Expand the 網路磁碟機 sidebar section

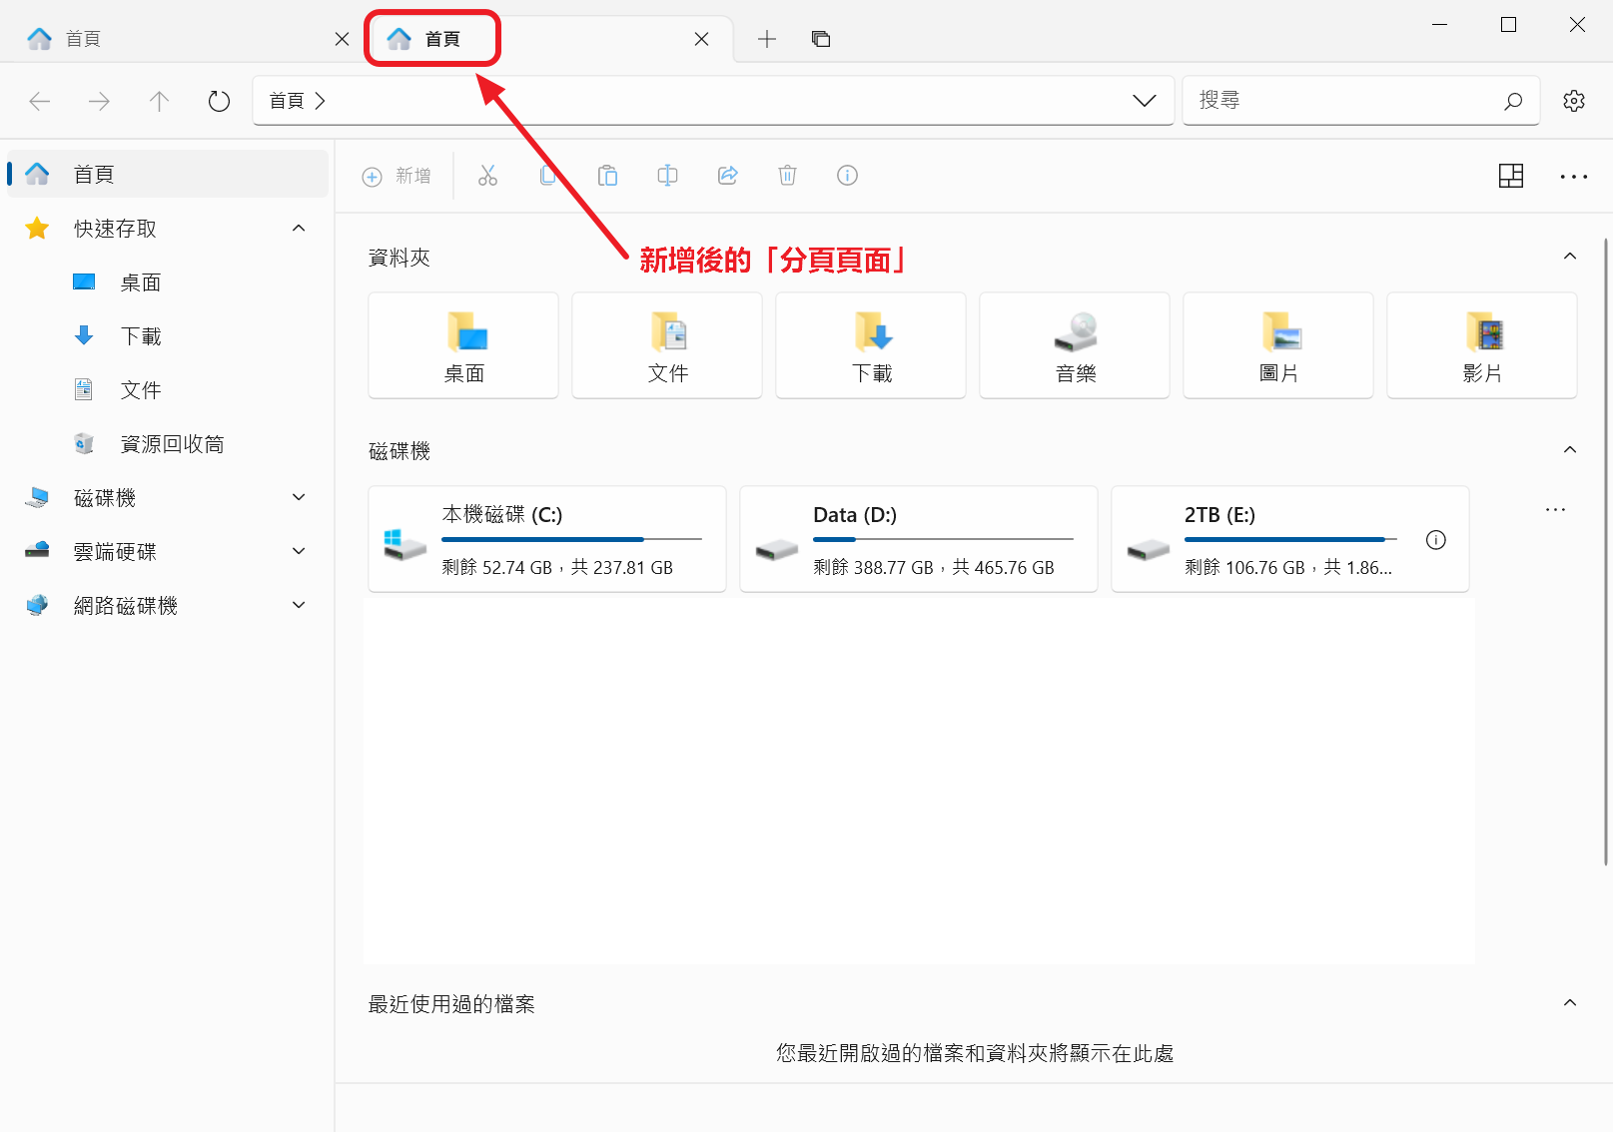pos(299,605)
